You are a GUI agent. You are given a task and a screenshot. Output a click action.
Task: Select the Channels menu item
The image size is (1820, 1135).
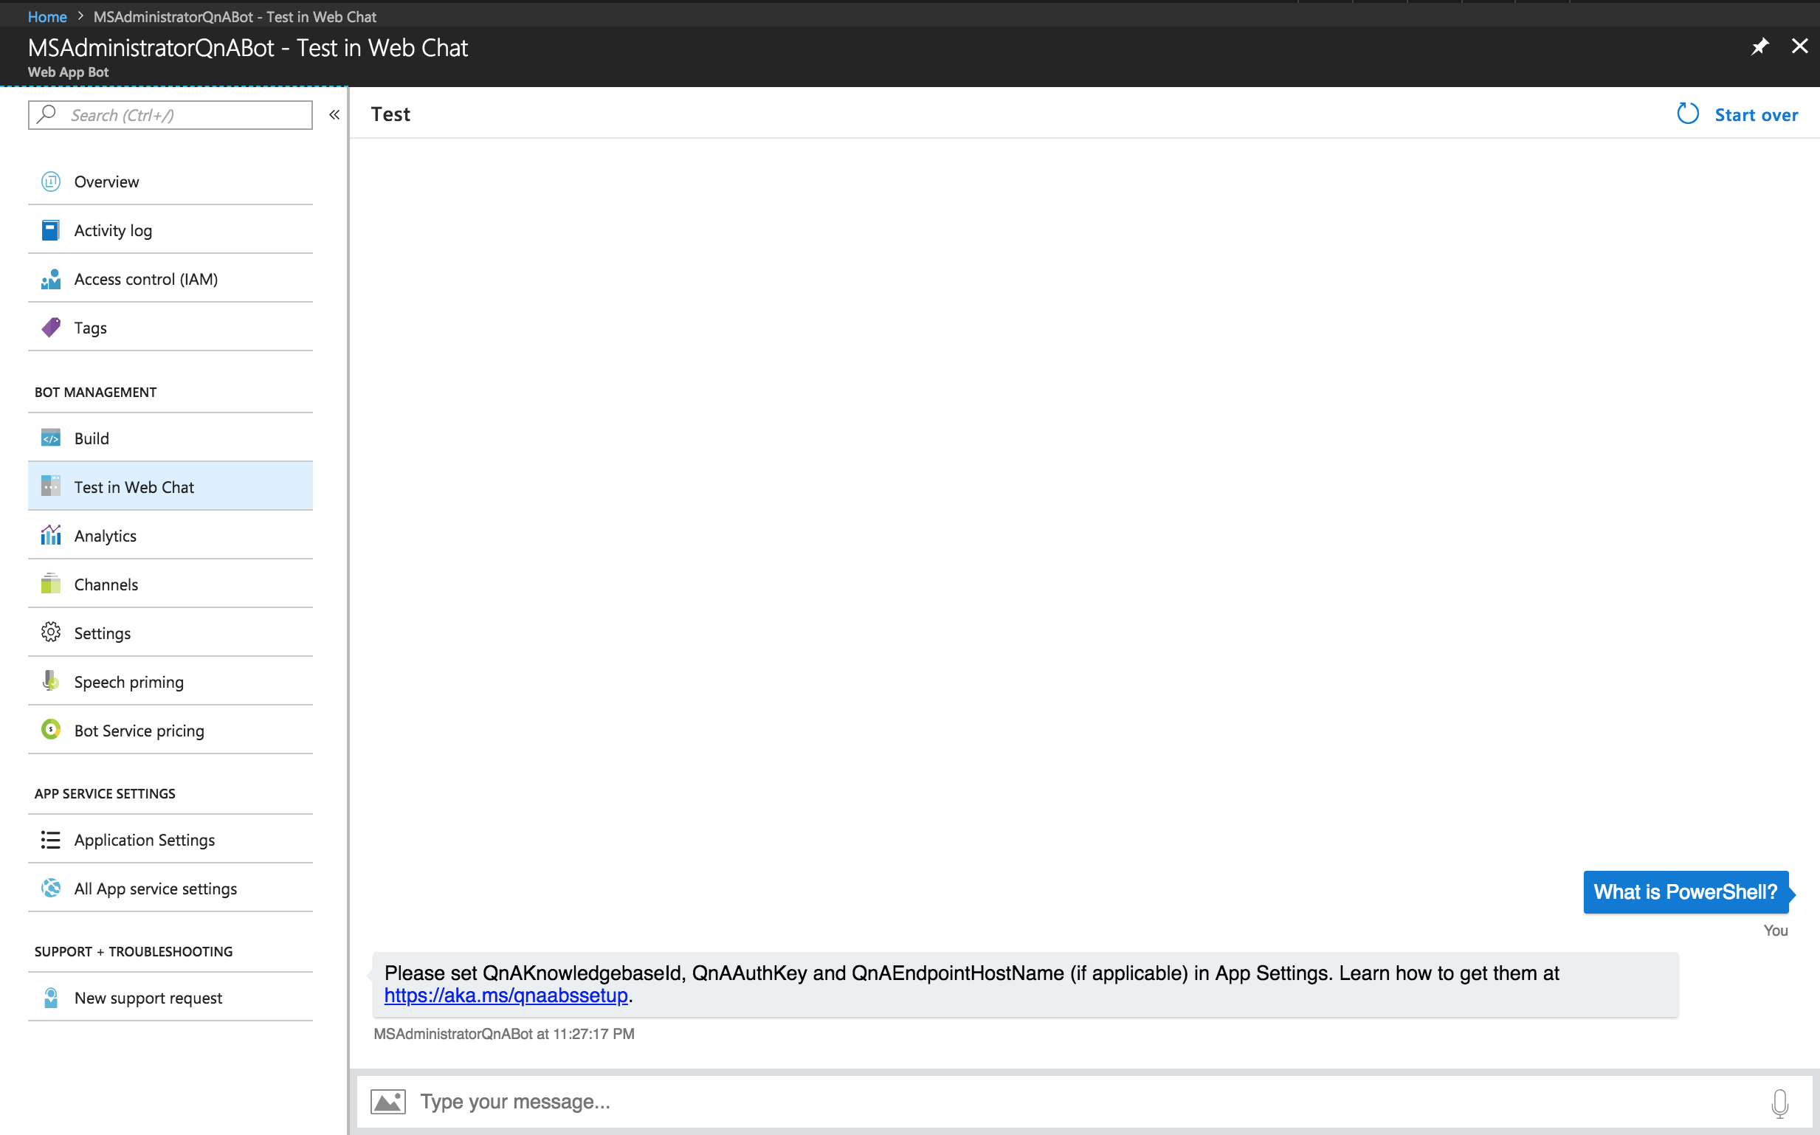(170, 584)
